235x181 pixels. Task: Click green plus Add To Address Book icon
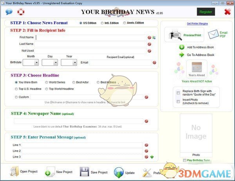(x=182, y=47)
